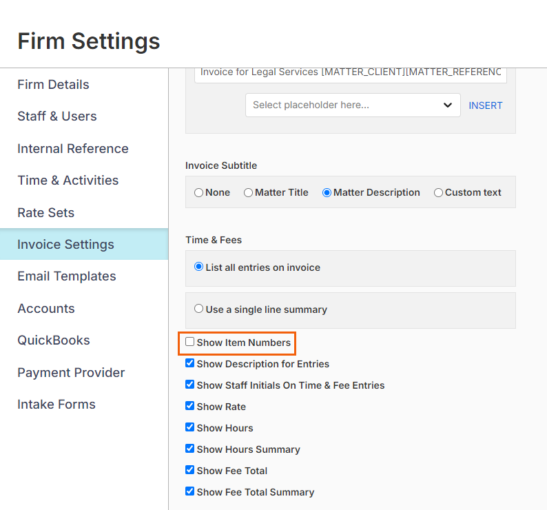This screenshot has width=547, height=510.
Task: Click the INSERT link
Action: [x=485, y=105]
